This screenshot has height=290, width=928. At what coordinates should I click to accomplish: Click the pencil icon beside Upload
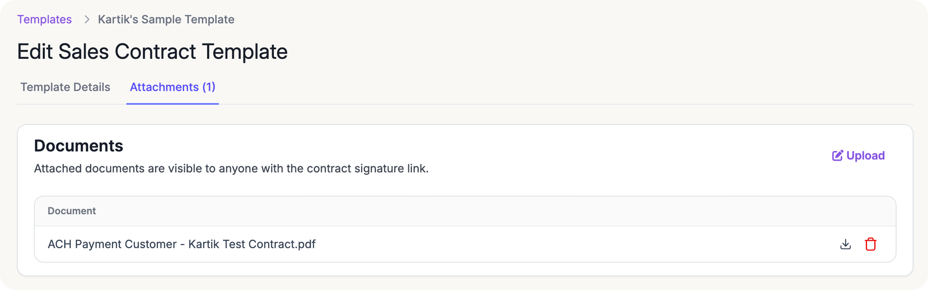coord(837,155)
